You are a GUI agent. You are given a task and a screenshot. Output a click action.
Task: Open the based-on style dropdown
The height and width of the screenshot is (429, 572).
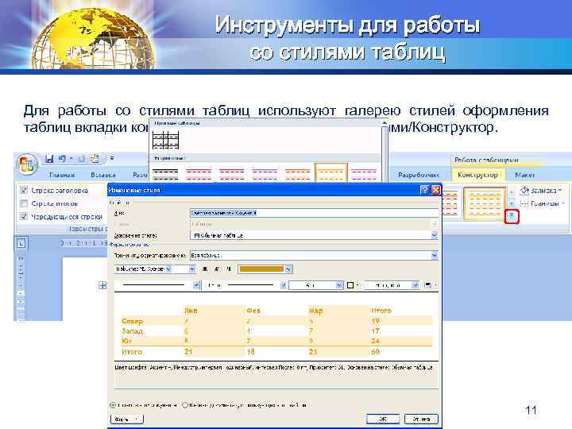[x=434, y=235]
